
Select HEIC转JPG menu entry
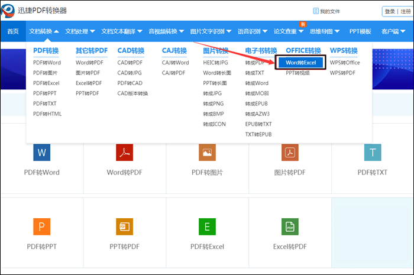[x=215, y=63]
